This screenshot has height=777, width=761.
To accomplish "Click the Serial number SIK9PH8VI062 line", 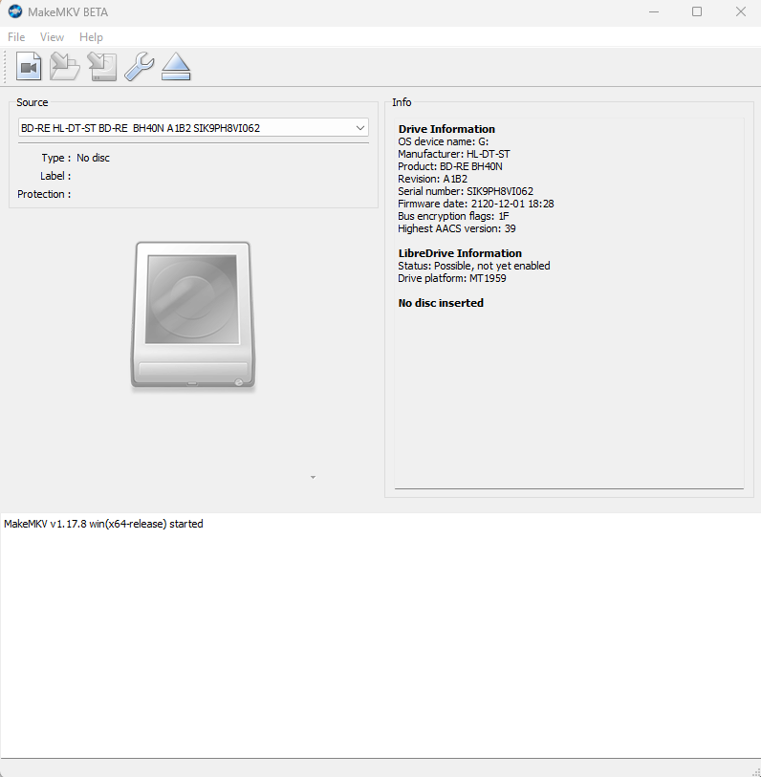I will 466,191.
